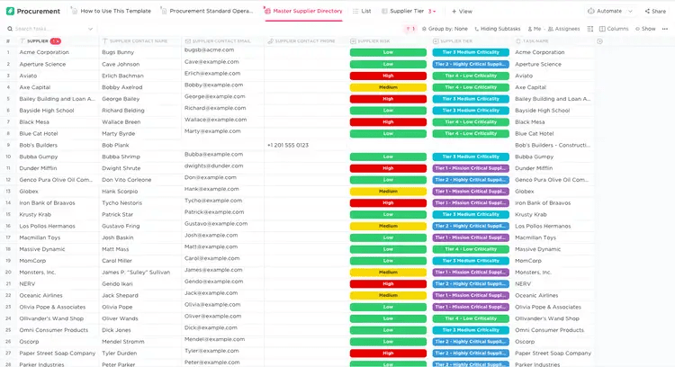Click the add View button
The height and width of the screenshot is (367, 675).
(x=462, y=11)
